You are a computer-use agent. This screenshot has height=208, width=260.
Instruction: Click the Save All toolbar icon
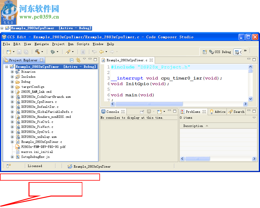[x=26, y=52]
